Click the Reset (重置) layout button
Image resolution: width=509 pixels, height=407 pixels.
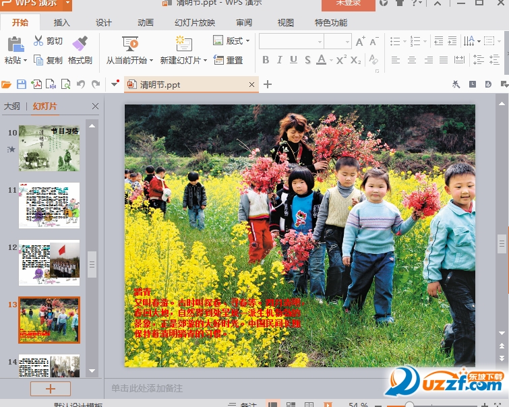coord(228,60)
